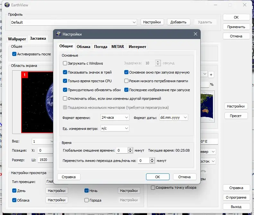Click Справка in Настройки dialog

pos(69,177)
